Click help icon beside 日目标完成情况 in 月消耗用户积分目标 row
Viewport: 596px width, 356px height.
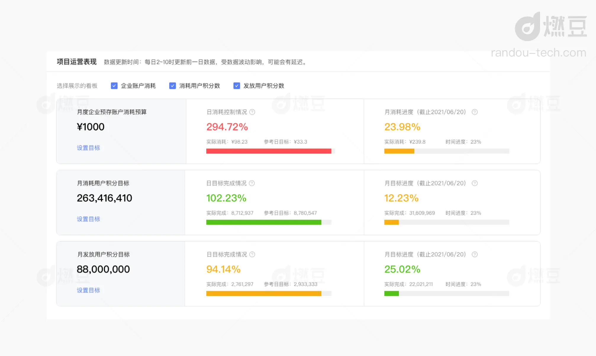point(252,183)
